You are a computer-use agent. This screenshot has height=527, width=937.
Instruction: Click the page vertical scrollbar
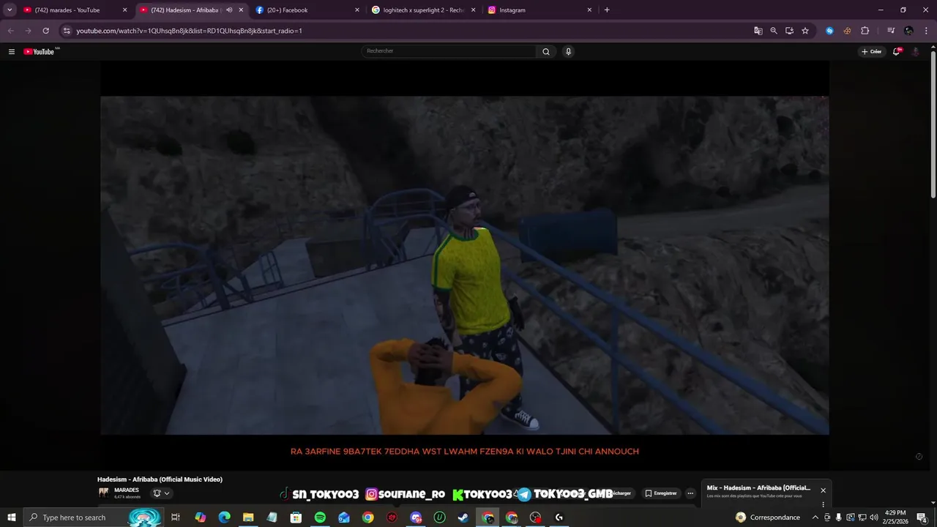tap(933, 124)
